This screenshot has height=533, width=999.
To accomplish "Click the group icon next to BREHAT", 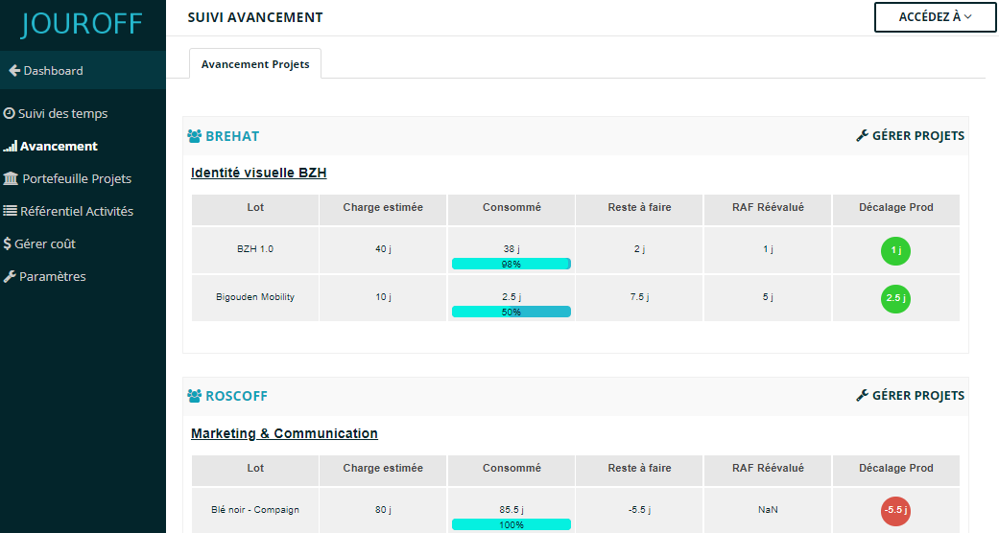I will click(x=194, y=136).
